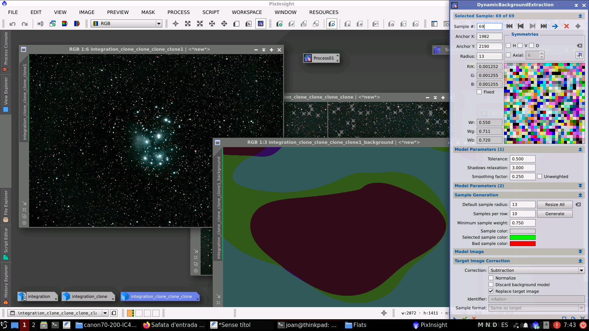Uncheck Replace target image

pos(491,291)
